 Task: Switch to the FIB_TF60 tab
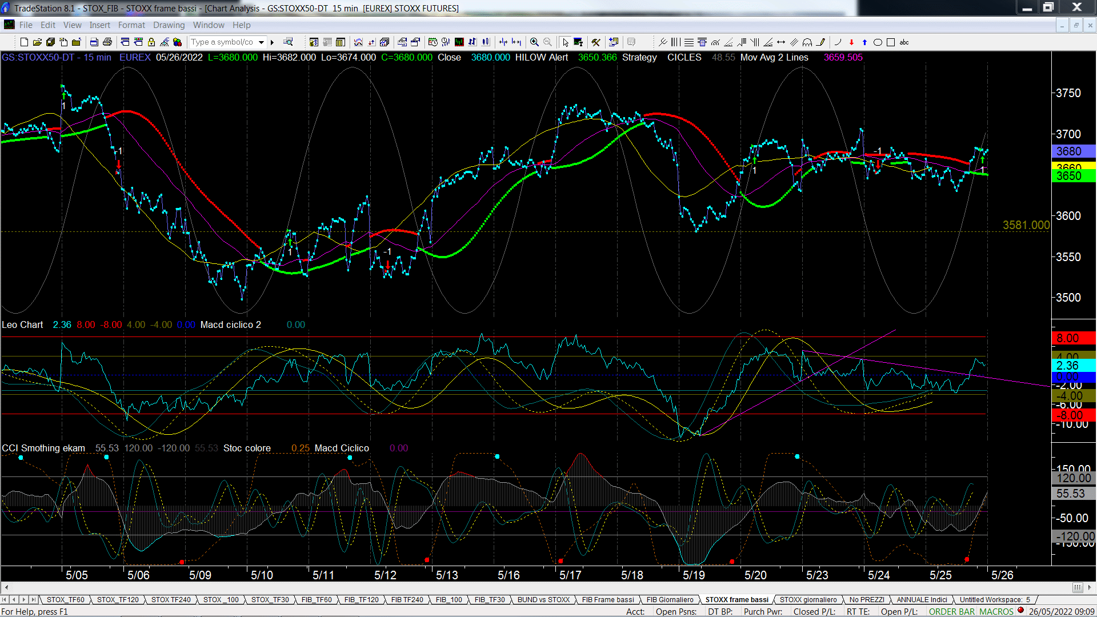tap(317, 600)
